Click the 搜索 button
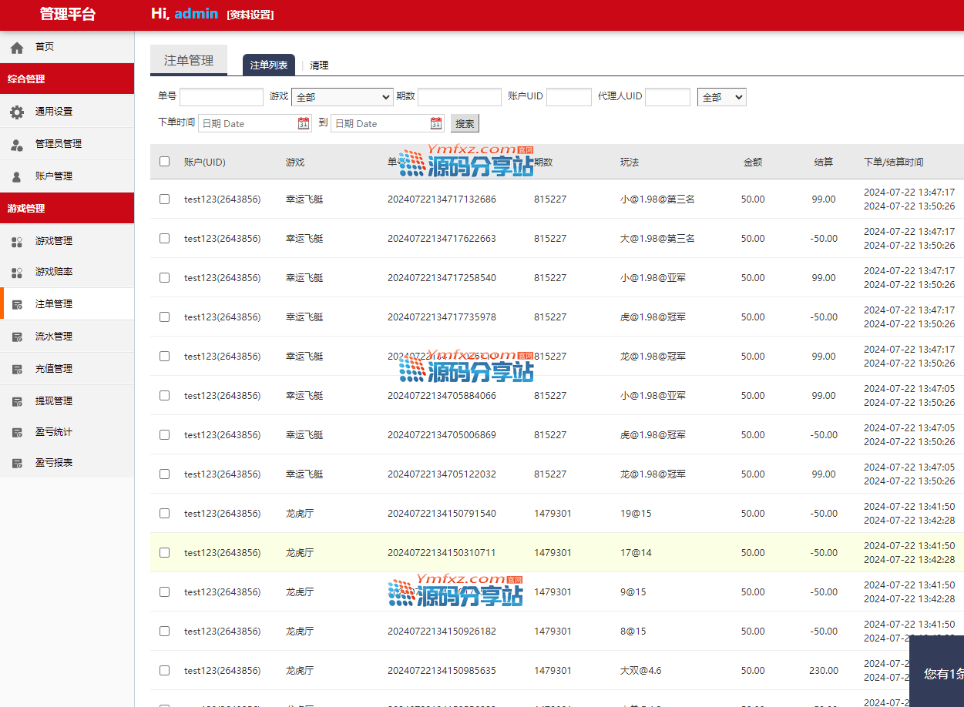 465,123
